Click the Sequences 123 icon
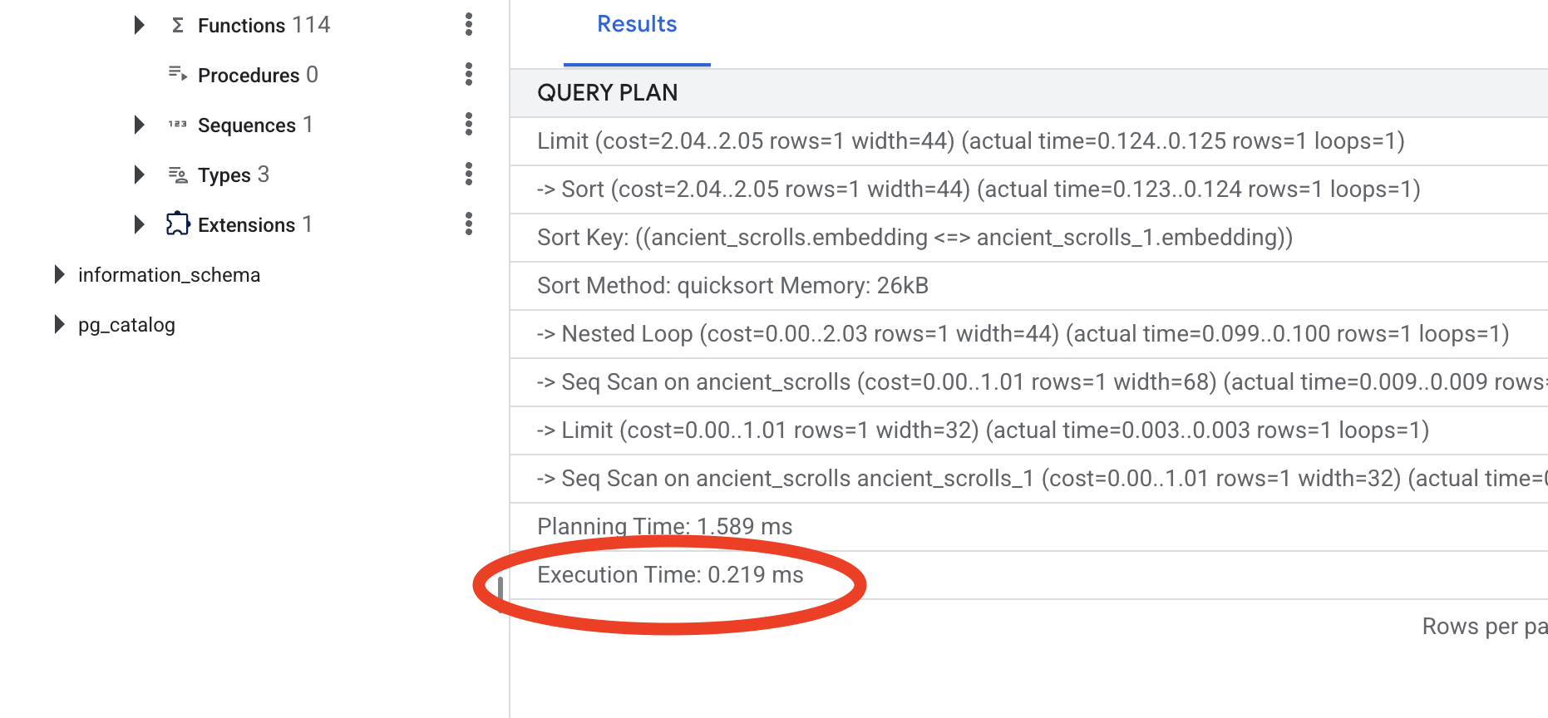This screenshot has height=718, width=1548. (x=177, y=125)
